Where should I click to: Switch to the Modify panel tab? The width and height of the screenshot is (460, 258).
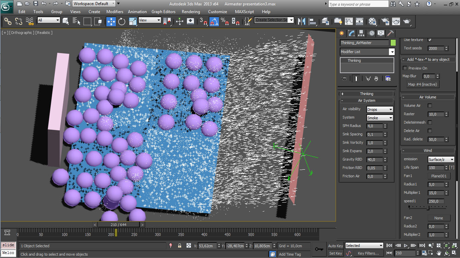[x=352, y=33]
